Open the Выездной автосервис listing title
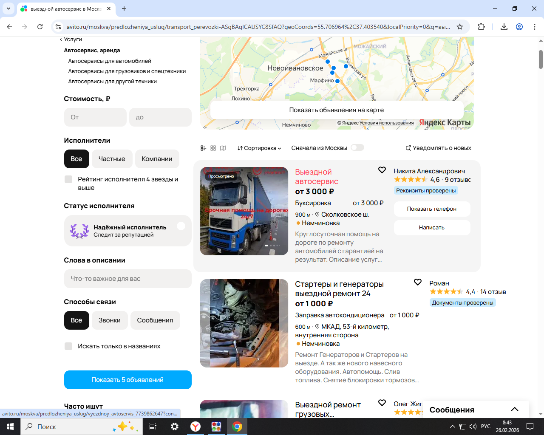The image size is (544, 435). pyautogui.click(x=317, y=177)
